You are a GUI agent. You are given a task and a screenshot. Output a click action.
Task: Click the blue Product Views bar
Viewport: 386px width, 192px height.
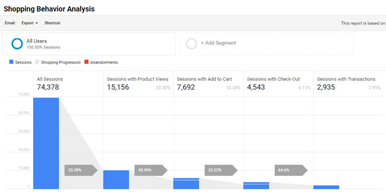[x=116, y=180]
